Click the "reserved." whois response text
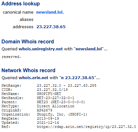The height and width of the screenshot is (132, 138). point(11,57)
